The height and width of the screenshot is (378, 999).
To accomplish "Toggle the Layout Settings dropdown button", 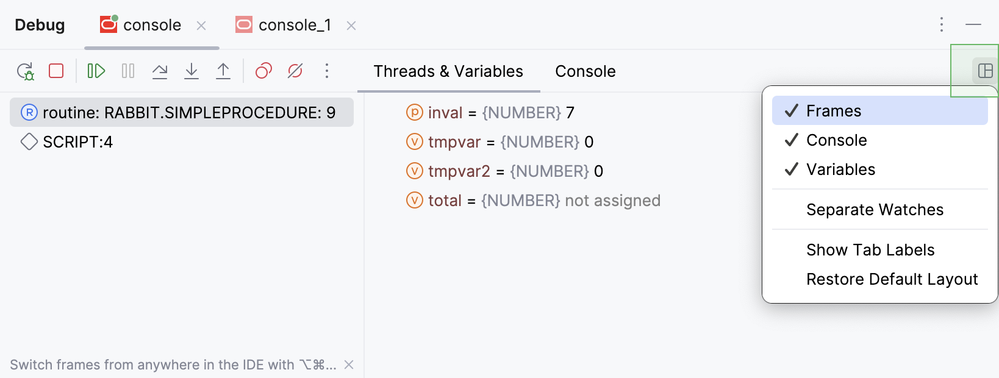I will tap(985, 71).
